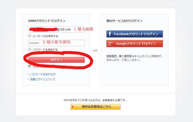
Task: Click the Facebook 'f' logo icon
Action: (x=110, y=34)
